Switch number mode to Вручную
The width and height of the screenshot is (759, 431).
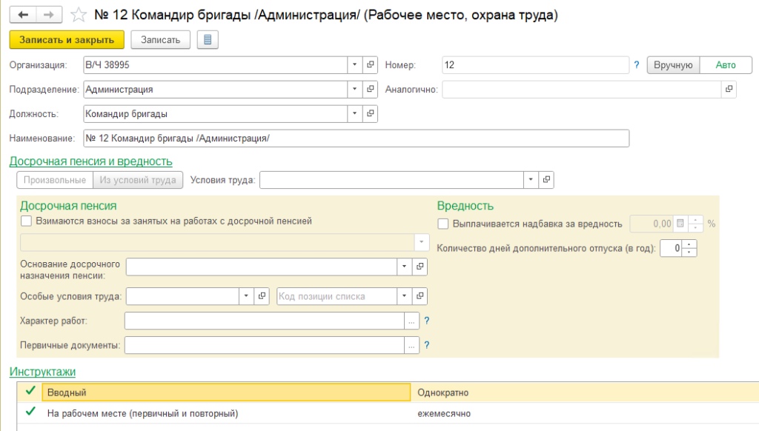point(673,65)
